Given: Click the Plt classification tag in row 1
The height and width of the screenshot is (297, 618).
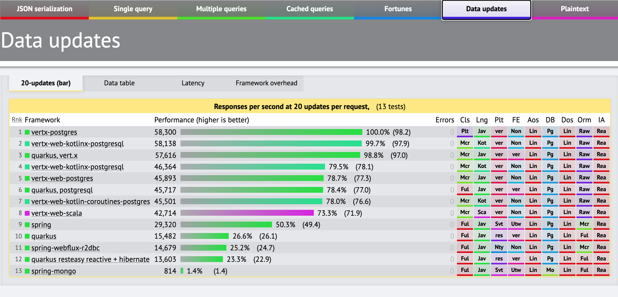Looking at the screenshot, I should coord(465,131).
